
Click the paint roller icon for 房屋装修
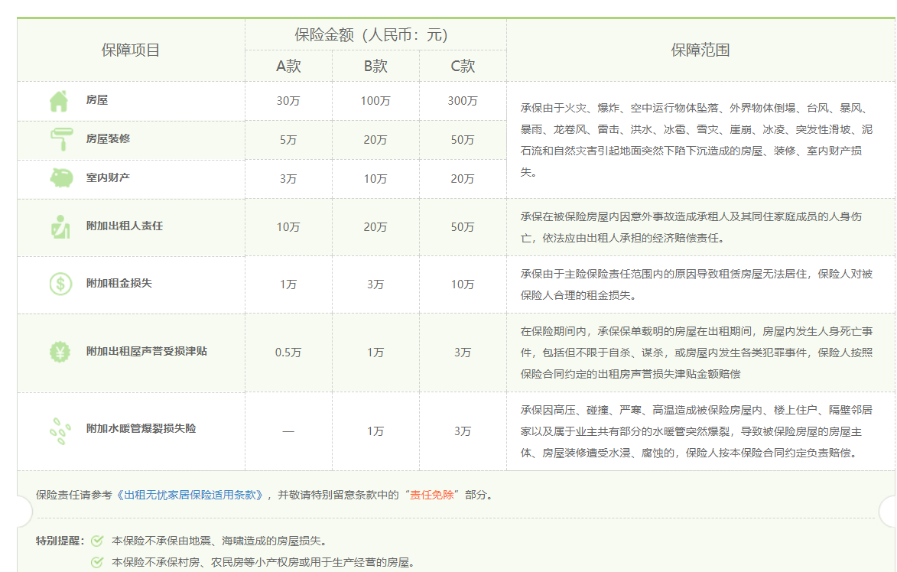click(59, 140)
